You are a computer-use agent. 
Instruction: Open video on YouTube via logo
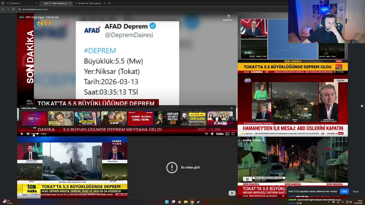click(220, 134)
